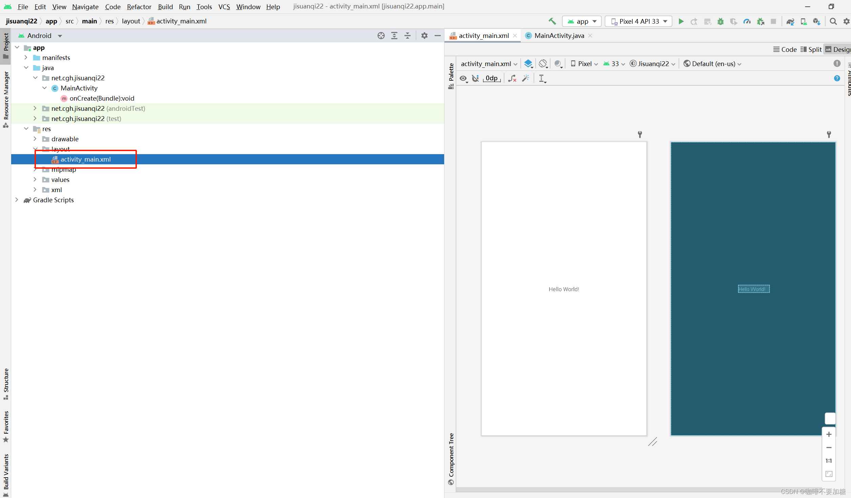The height and width of the screenshot is (498, 851).
Task: Switch to MainActivity.java tab
Action: pos(559,36)
